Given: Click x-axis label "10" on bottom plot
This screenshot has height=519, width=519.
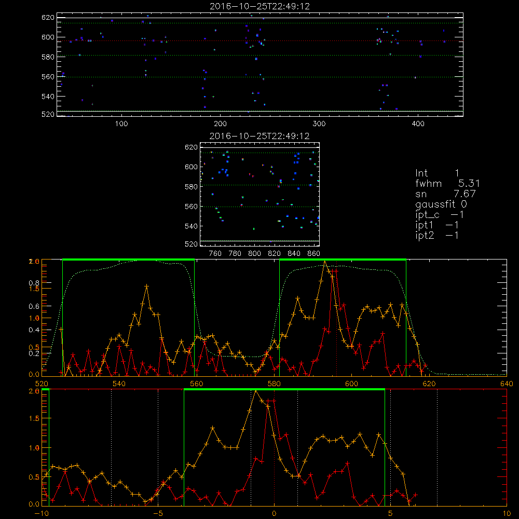Looking at the screenshot, I should [x=507, y=514].
